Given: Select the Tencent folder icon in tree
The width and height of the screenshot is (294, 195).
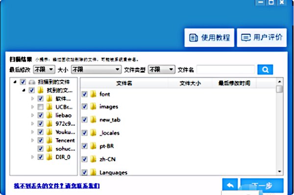Looking at the screenshot, I should click(49, 140).
